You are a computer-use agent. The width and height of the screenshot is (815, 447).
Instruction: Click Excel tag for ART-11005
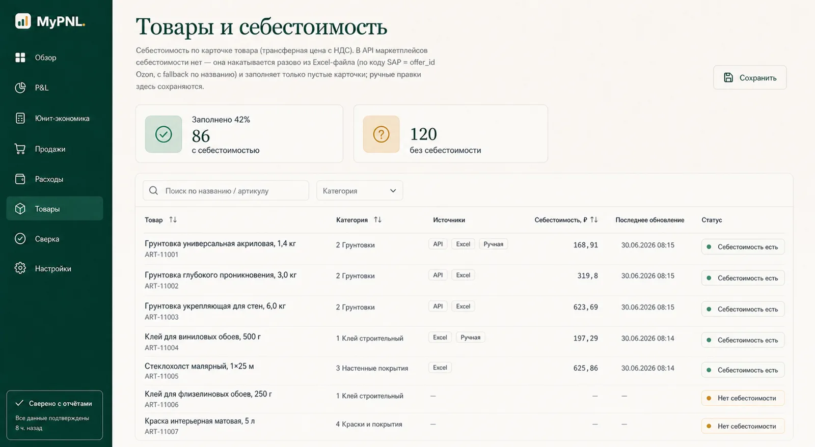click(440, 368)
